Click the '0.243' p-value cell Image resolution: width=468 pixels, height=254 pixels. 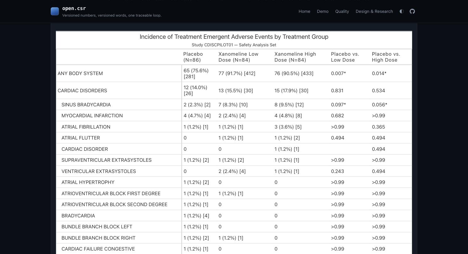[x=338, y=171]
